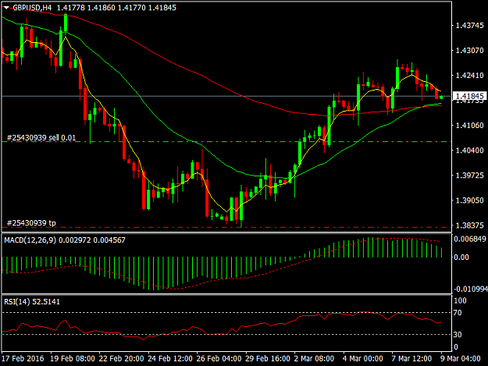This screenshot has height=366, width=488.
Task: Click the 7 Mar 12:00 time label
Action: point(411,358)
